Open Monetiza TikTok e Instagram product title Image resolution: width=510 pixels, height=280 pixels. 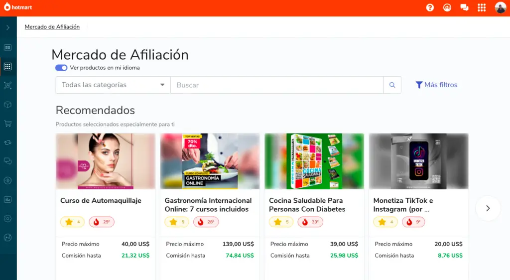click(403, 205)
